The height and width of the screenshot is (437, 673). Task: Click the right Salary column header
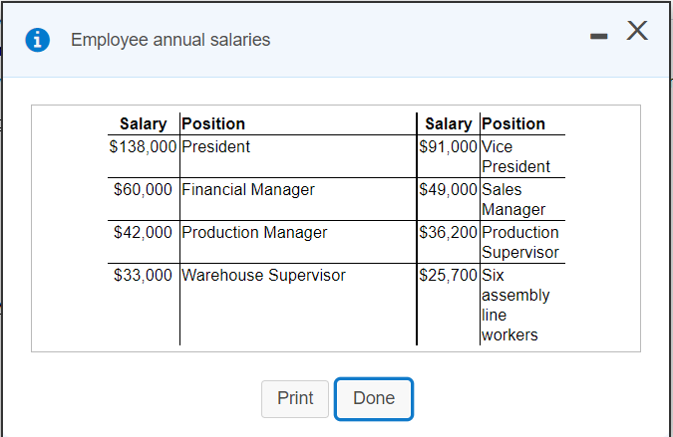point(448,124)
